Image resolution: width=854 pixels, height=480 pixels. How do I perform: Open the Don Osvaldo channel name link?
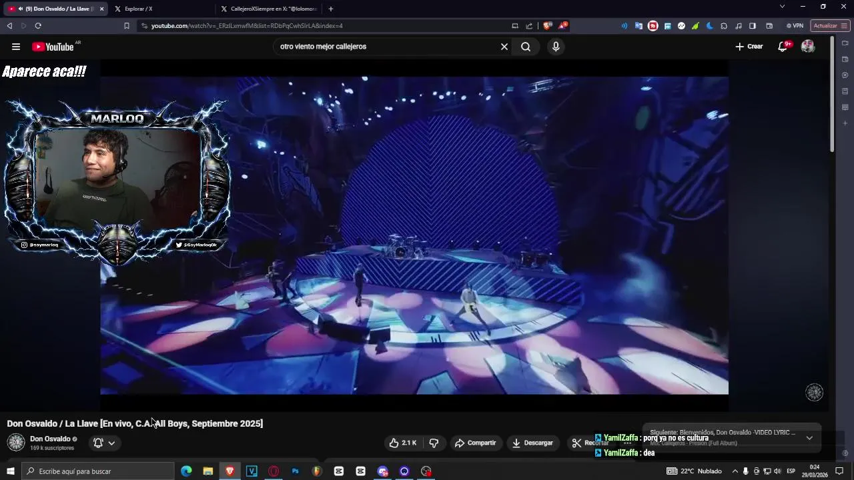(x=50, y=439)
